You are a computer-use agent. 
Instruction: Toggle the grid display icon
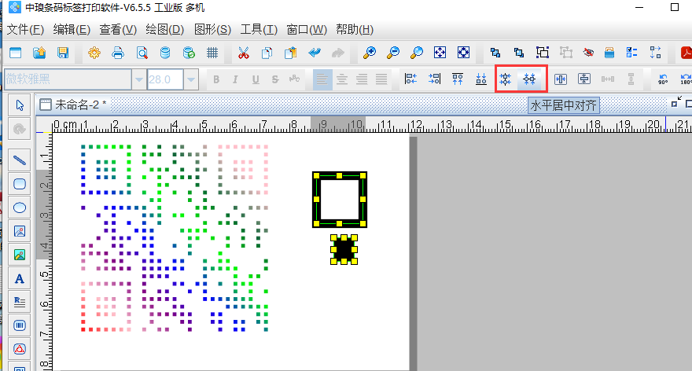212,53
